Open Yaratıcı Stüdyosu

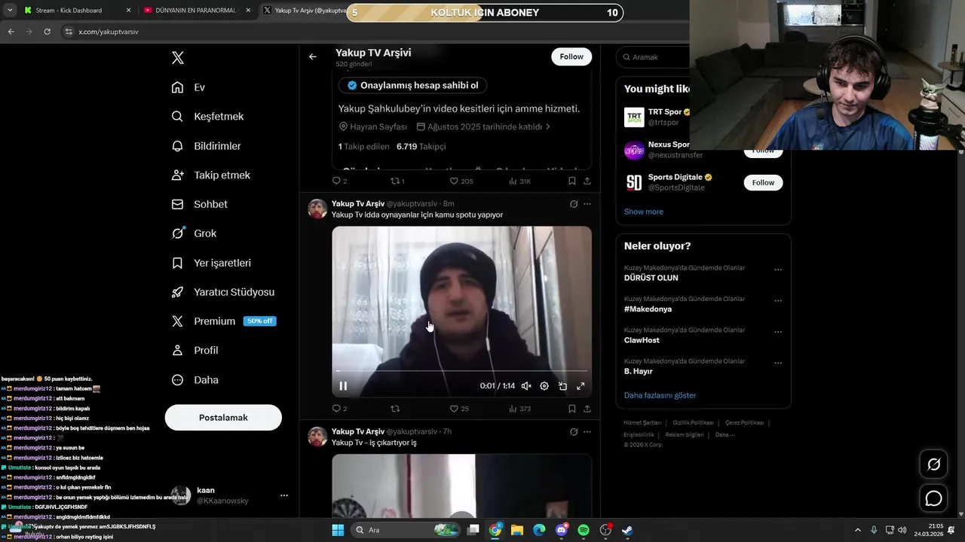(222, 292)
